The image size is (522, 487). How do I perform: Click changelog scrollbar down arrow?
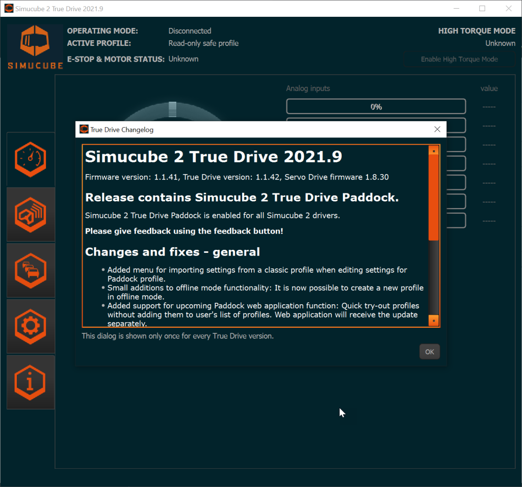click(x=433, y=321)
